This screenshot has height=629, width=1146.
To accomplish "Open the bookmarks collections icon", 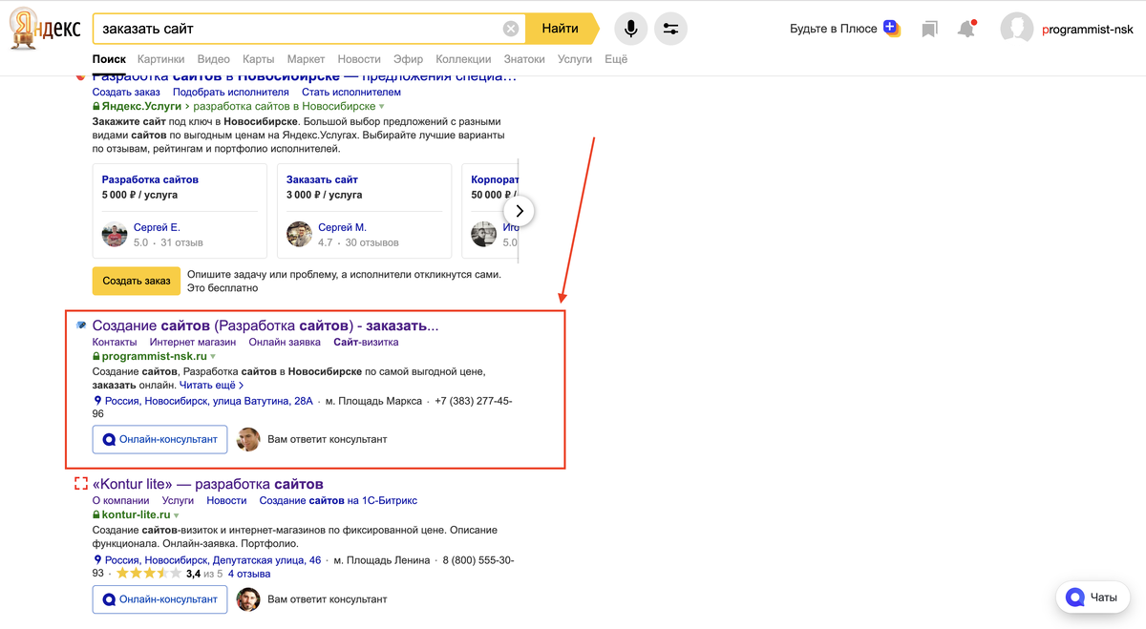I will point(929,30).
